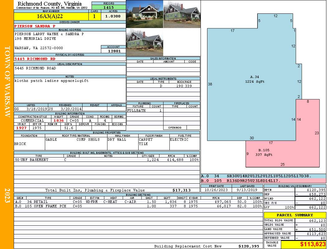Screen dimensions: 327x249
Task: Click the COMP SHGLS roof material value
Action: [88, 140]
